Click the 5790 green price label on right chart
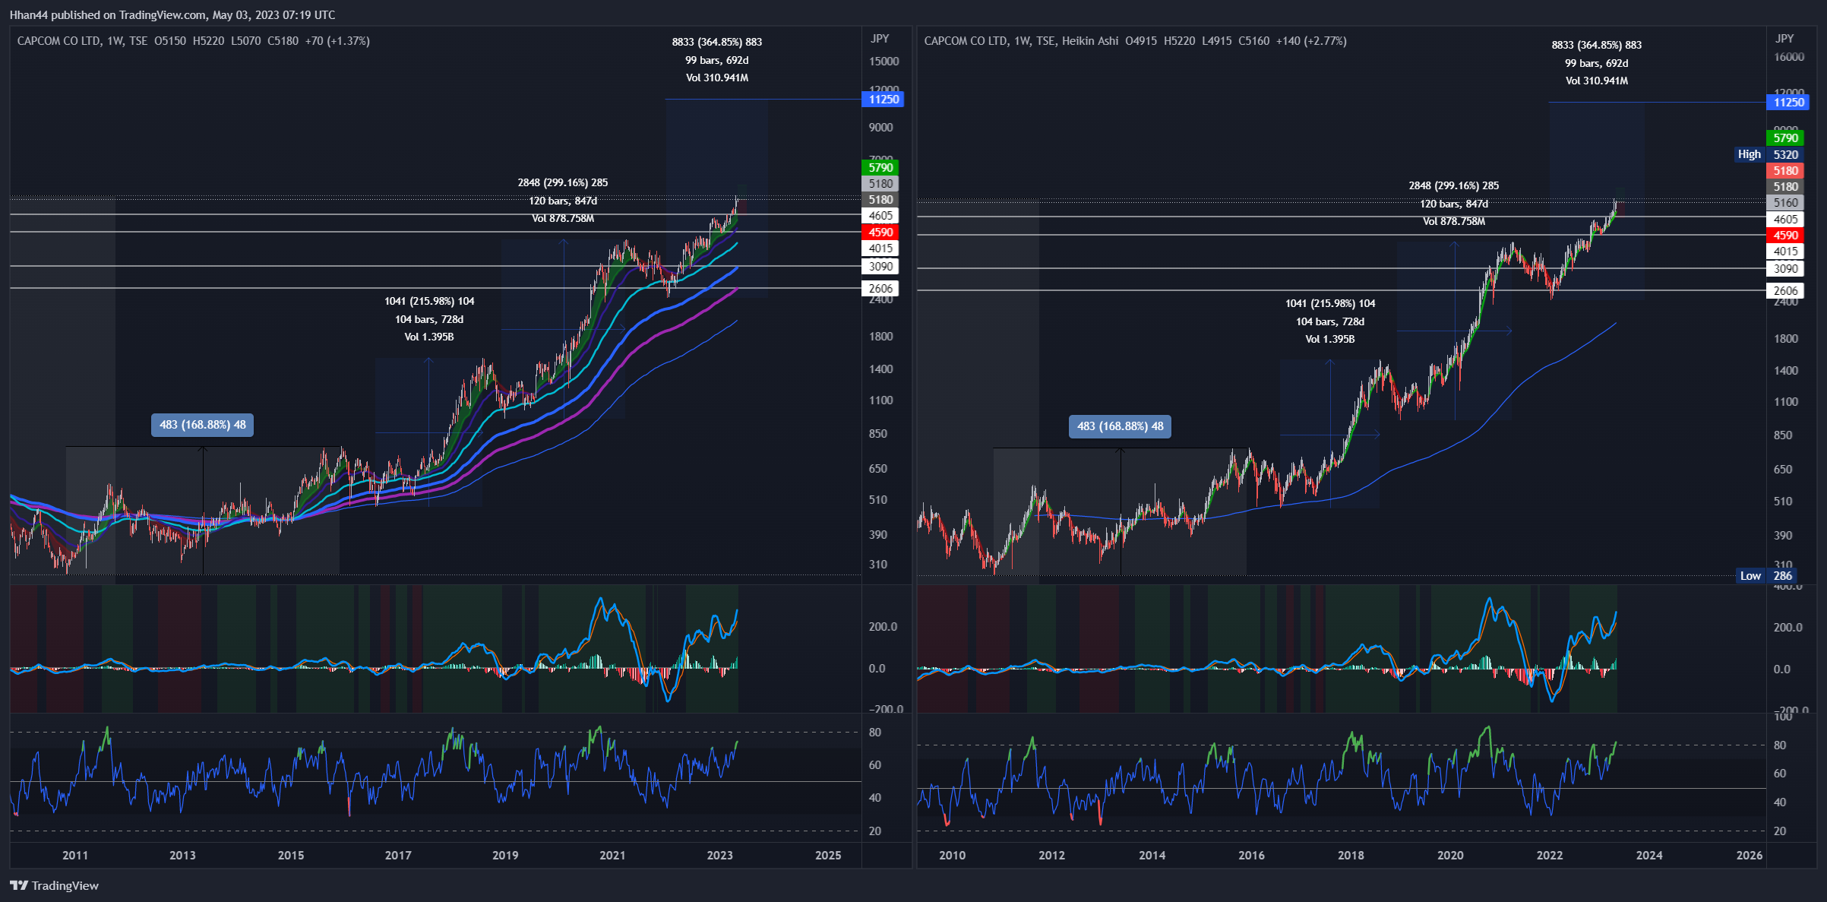 tap(1785, 138)
